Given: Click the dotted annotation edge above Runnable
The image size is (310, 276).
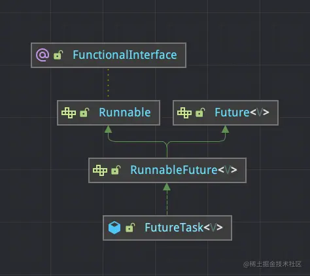Looking at the screenshot, I should (108, 84).
